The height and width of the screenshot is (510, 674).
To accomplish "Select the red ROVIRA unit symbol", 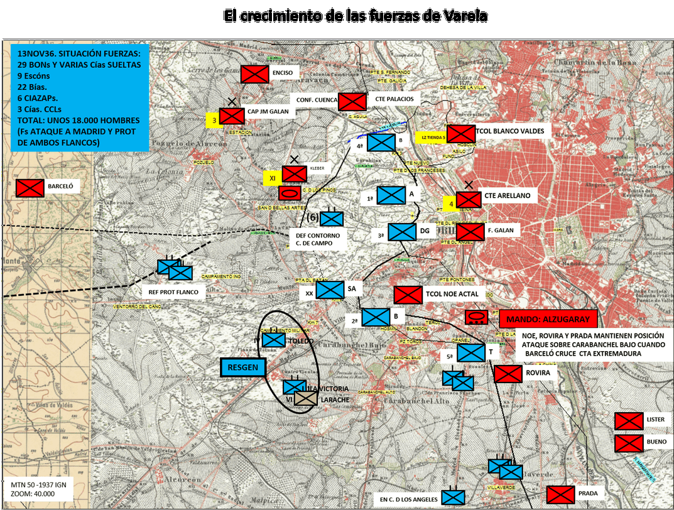I will point(508,374).
